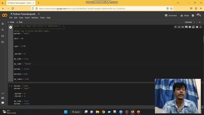Click the second cell's empty run brackets
This screenshot has height=115, width=204.
(x=11, y=86)
